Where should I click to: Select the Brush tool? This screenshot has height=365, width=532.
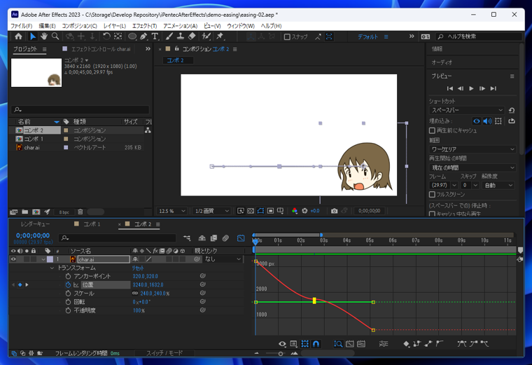tap(169, 36)
